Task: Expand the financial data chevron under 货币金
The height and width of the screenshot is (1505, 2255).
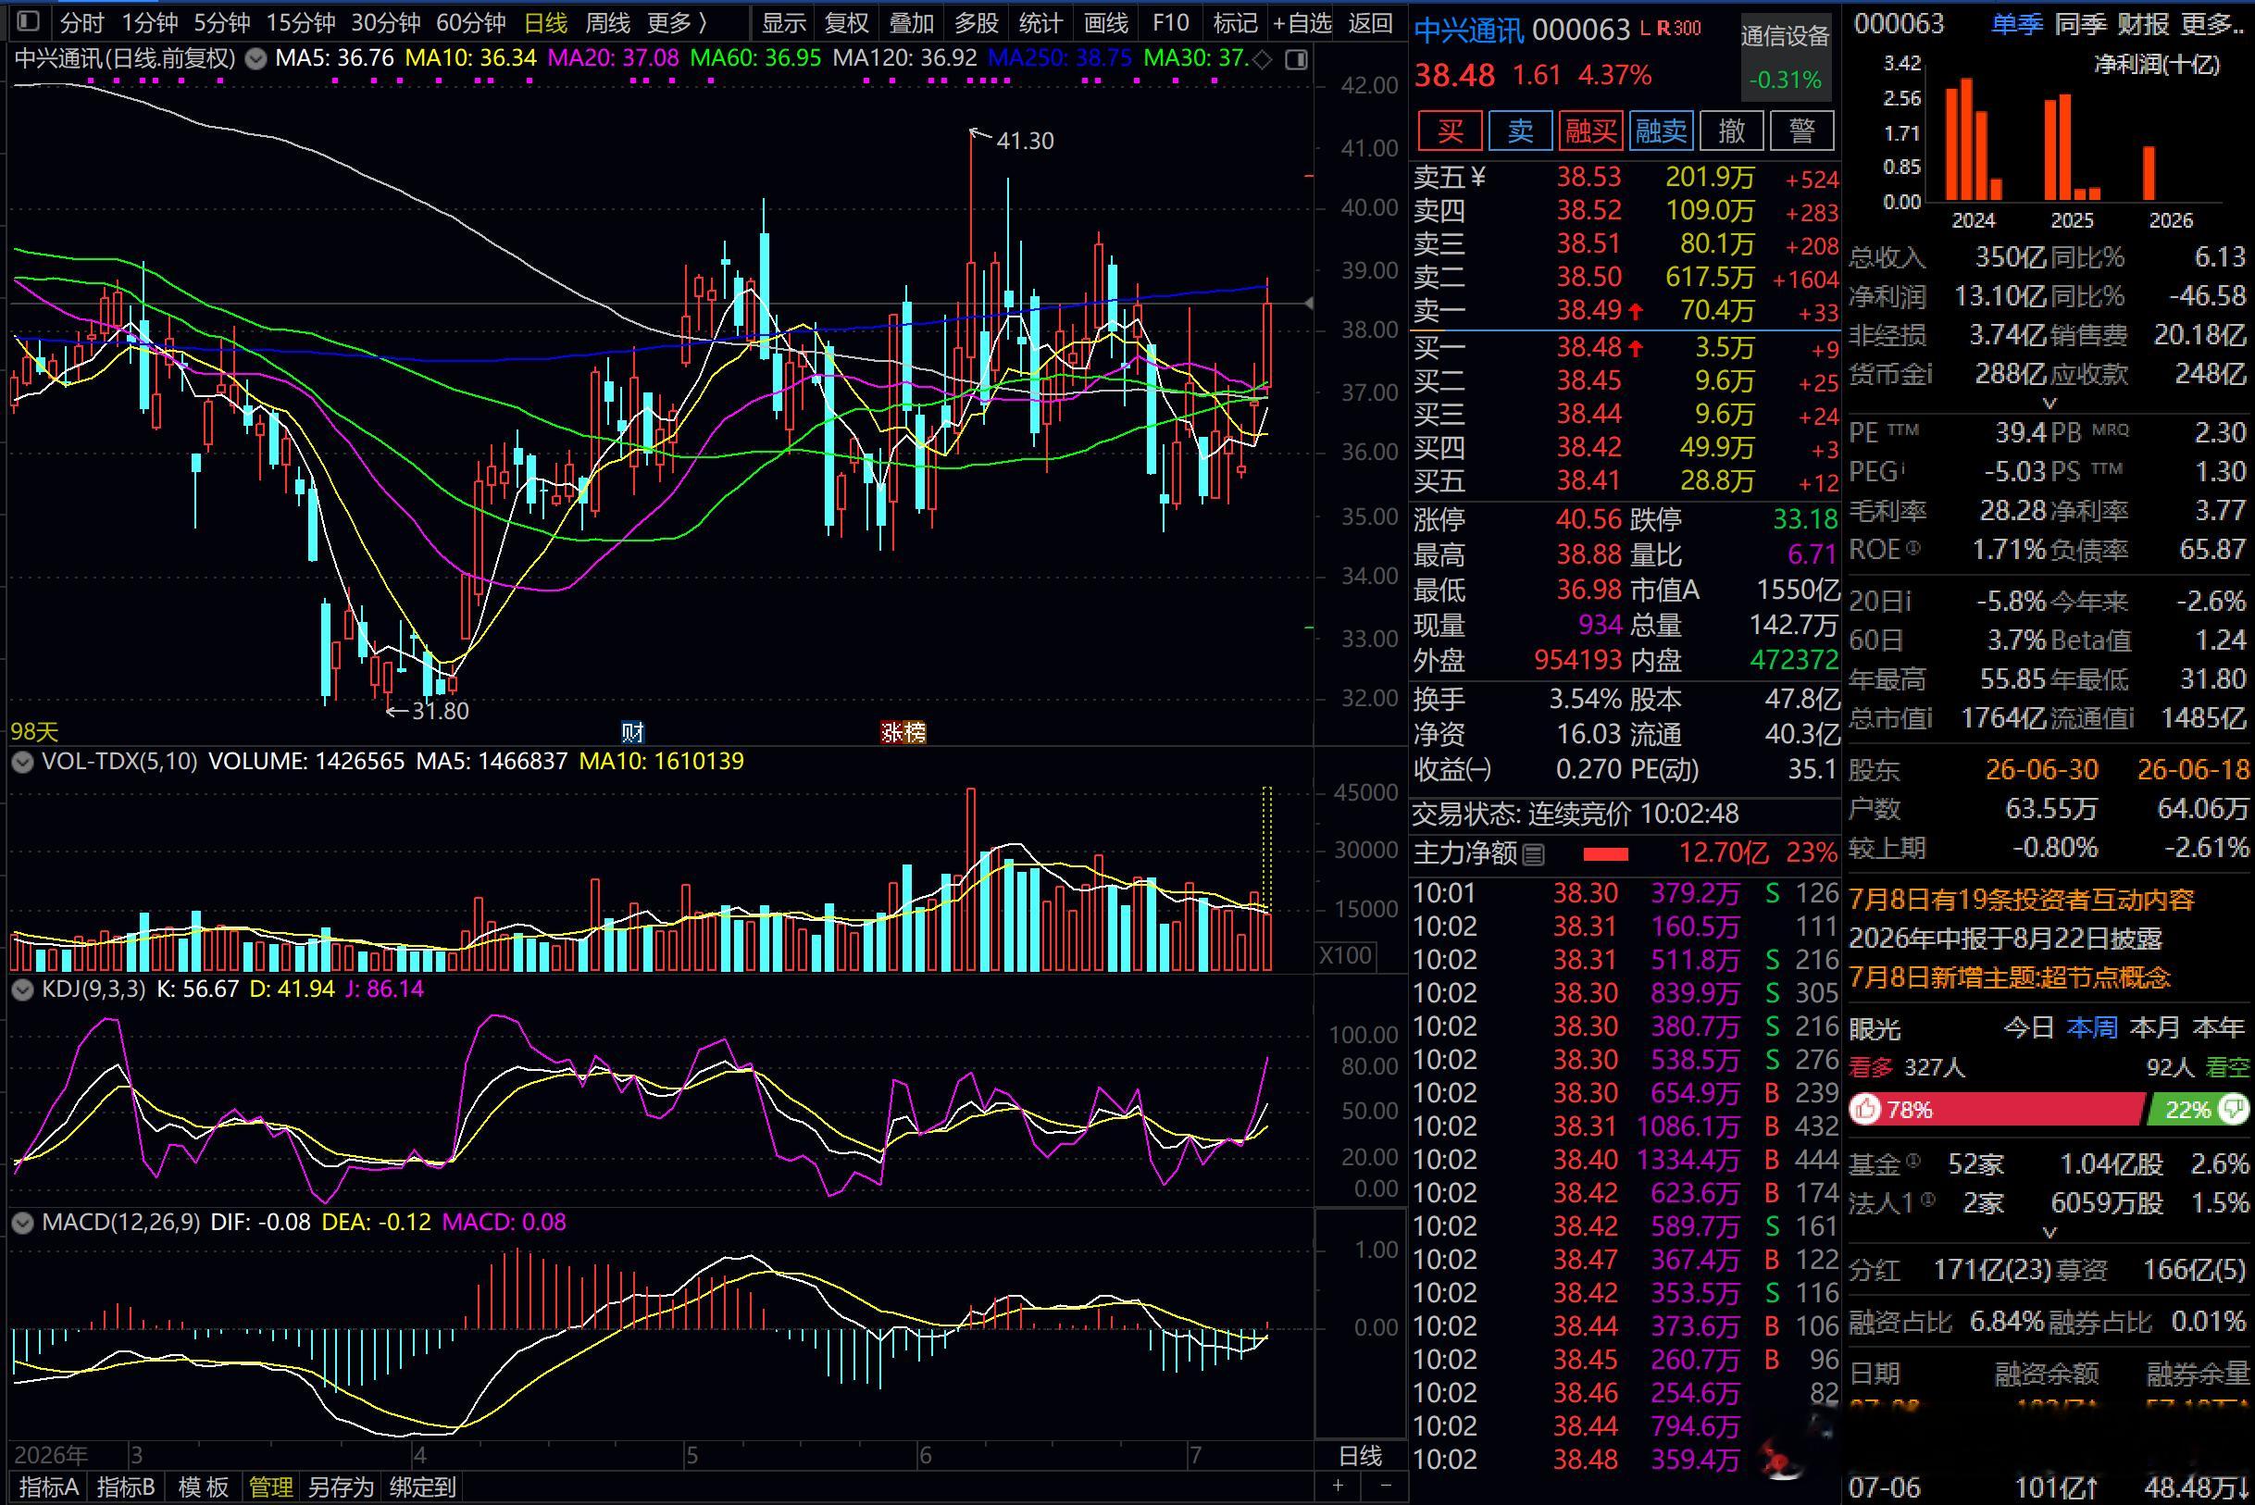Action: click(2049, 404)
